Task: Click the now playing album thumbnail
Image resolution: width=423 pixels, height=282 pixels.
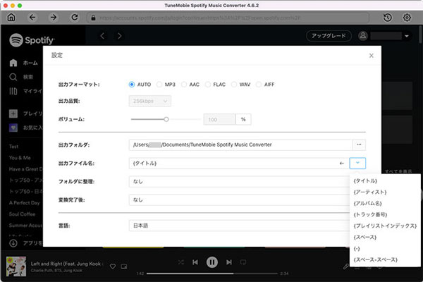Action: [x=16, y=266]
